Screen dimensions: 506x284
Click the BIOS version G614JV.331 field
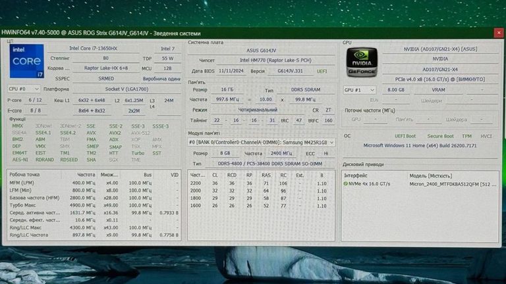pos(290,71)
